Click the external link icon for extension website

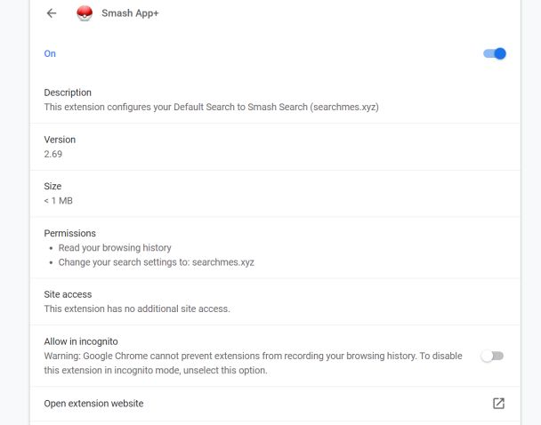[x=498, y=404]
